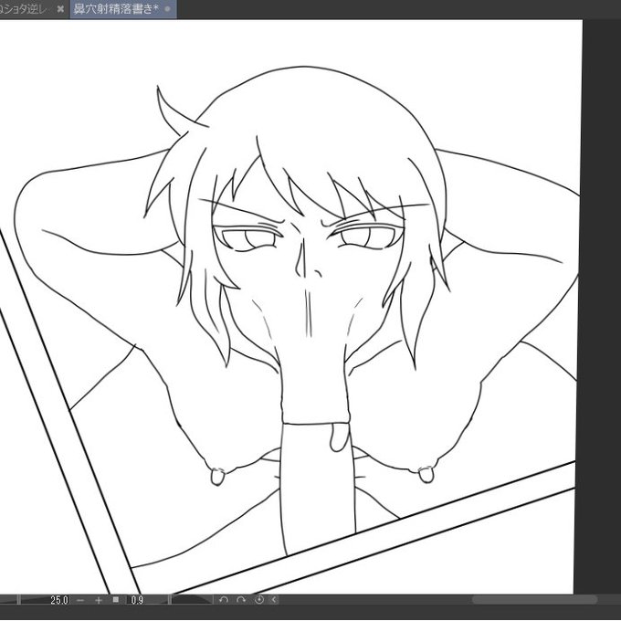Reset canvas rotation with circular icon

coord(258,600)
